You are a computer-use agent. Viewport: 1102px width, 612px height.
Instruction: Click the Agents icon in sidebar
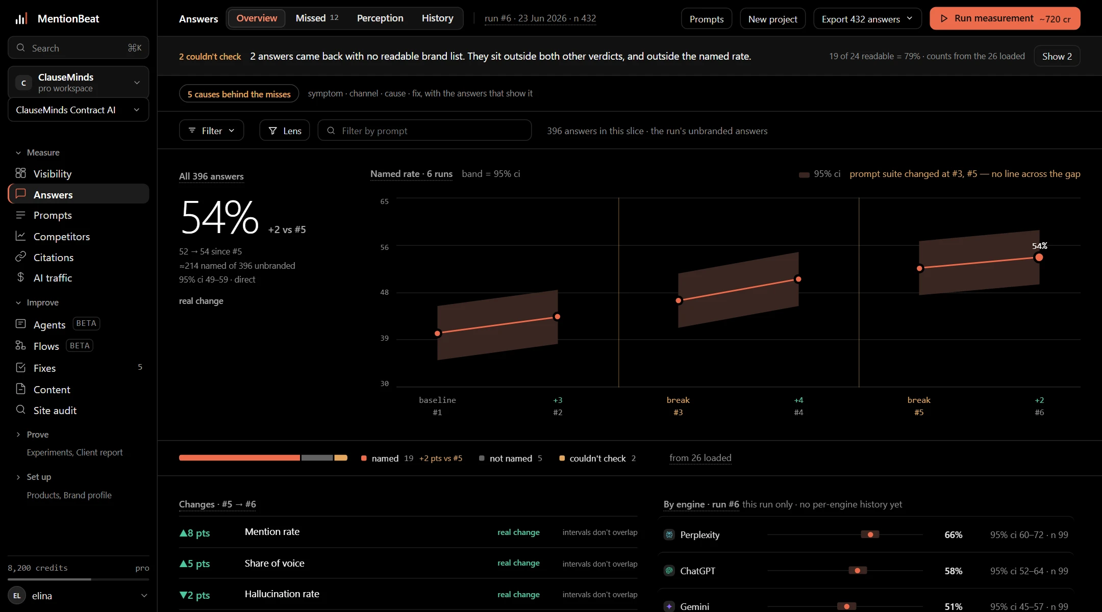pyautogui.click(x=20, y=324)
